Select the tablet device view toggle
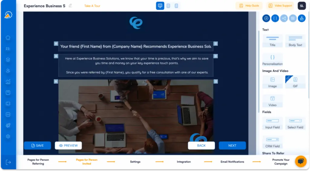This screenshot has height=171, width=310. tap(168, 6)
